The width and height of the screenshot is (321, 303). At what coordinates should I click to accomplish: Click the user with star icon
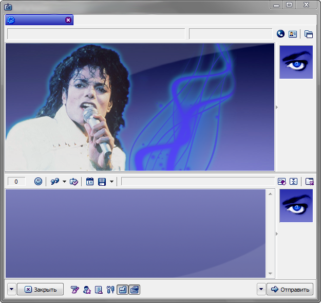click(x=87, y=290)
